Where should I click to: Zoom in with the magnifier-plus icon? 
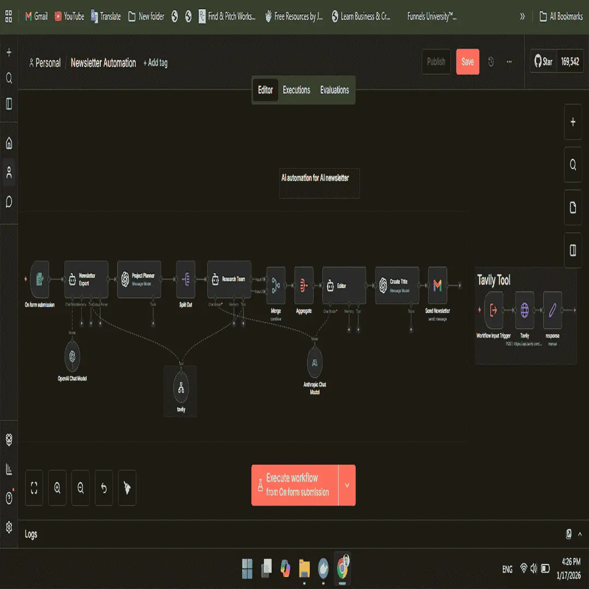click(x=57, y=488)
